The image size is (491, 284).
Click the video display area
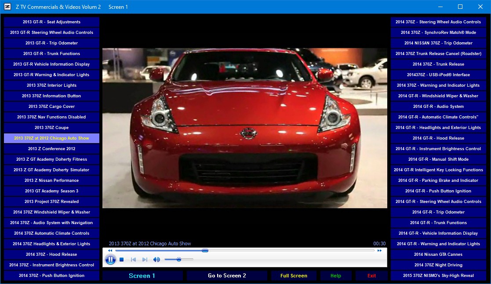[244, 128]
